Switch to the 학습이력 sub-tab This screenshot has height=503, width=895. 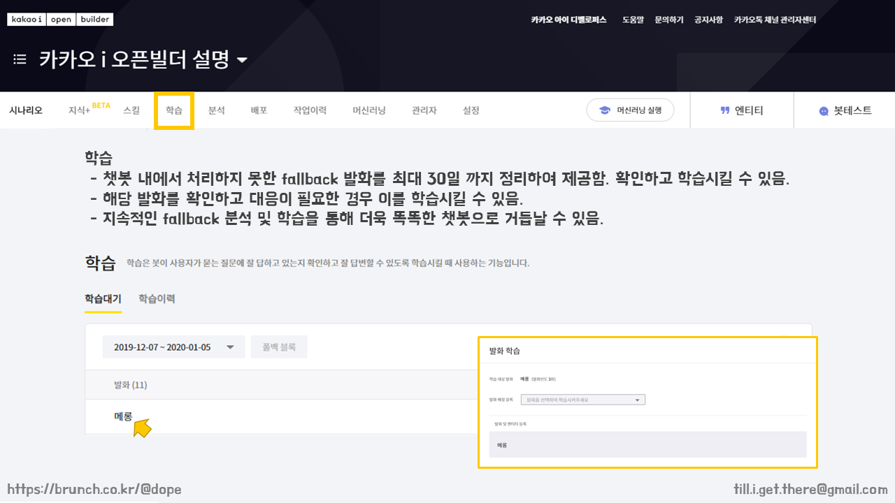coord(157,299)
